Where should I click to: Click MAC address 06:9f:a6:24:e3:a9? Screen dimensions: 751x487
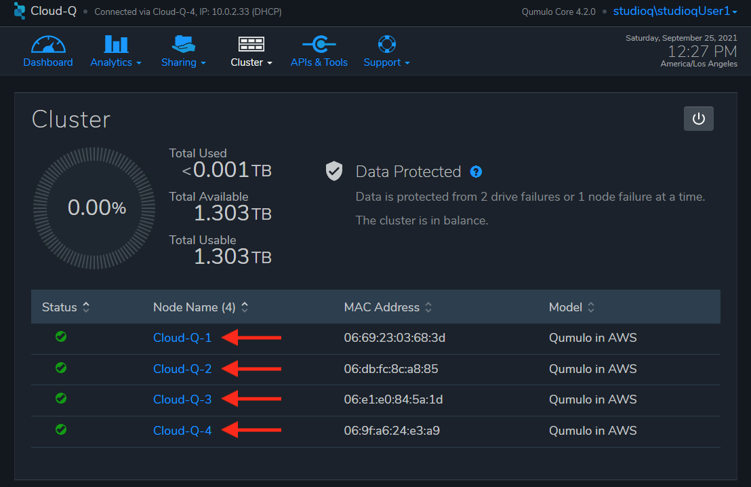392,431
